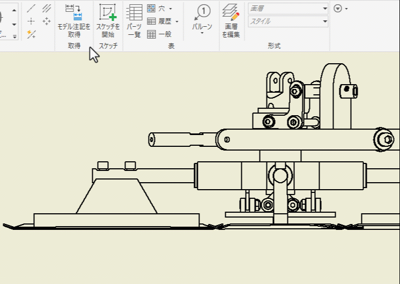Open the circled-arrow ribbon options dropdown

click(x=340, y=9)
